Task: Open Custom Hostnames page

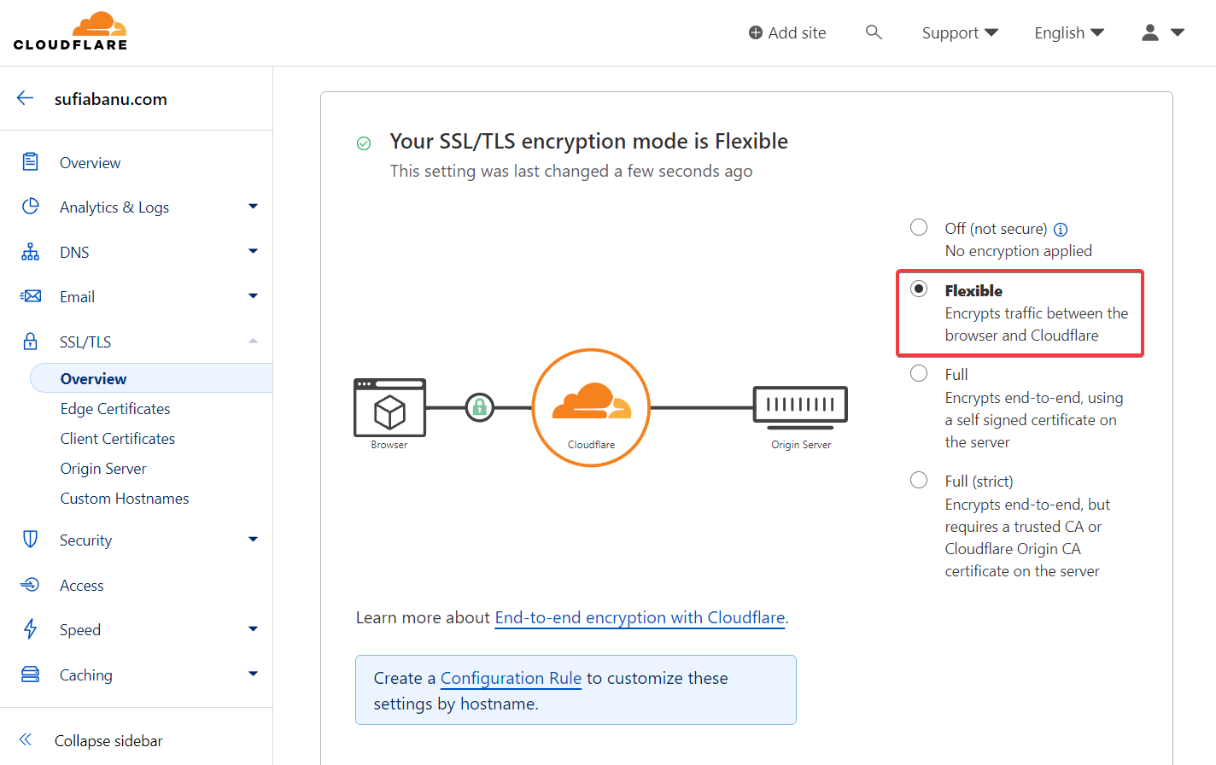Action: point(125,499)
